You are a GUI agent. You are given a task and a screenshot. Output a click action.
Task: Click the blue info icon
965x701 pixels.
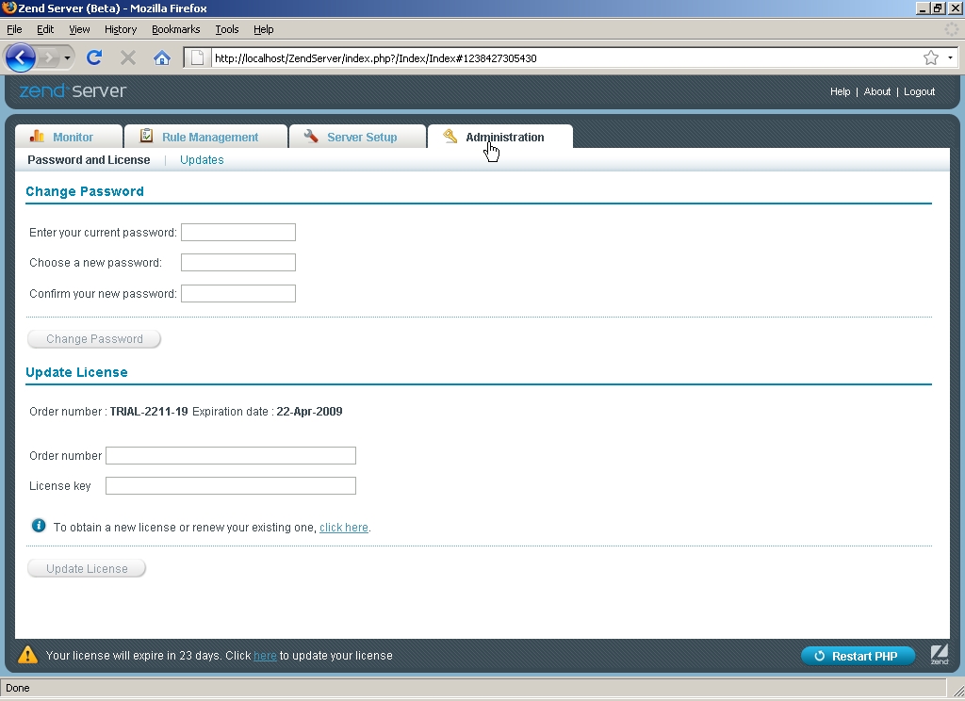pos(38,526)
